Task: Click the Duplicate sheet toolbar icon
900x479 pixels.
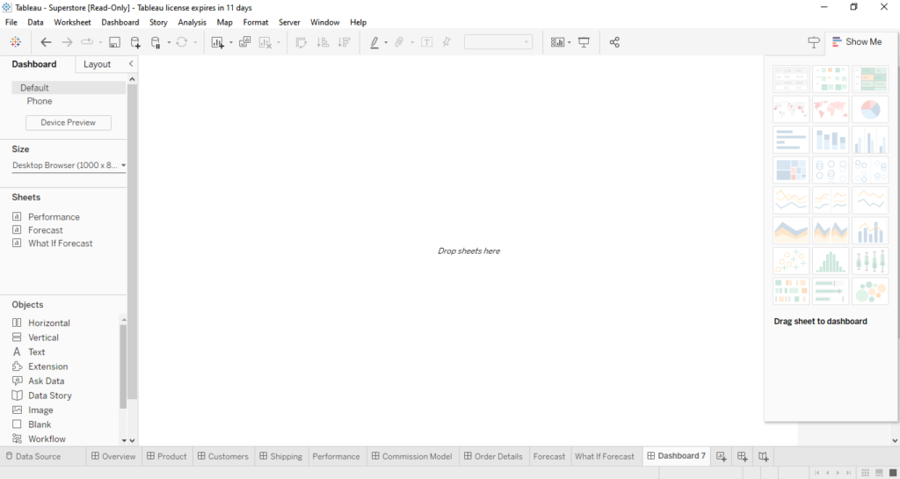Action: click(x=244, y=42)
